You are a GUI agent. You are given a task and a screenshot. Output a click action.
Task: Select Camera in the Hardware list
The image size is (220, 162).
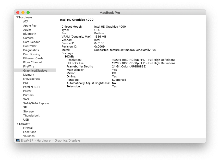[28, 38]
